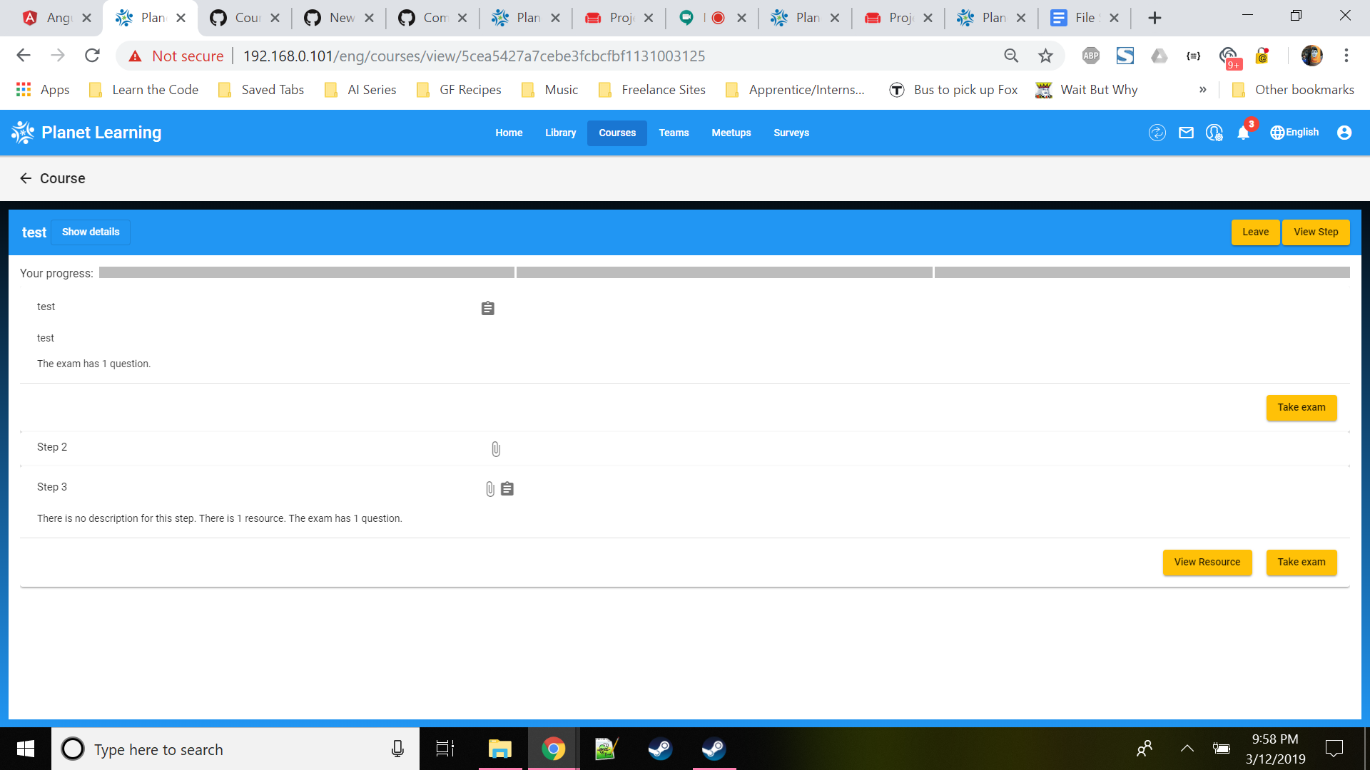Open the Meetups menu item

[x=731, y=133]
